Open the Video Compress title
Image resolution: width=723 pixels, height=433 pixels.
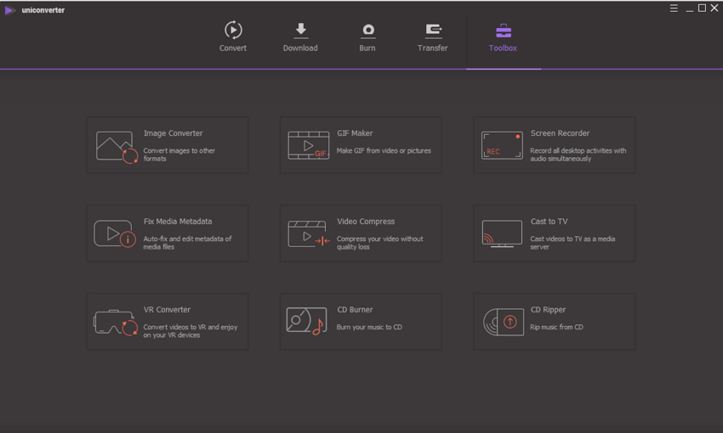coord(366,222)
